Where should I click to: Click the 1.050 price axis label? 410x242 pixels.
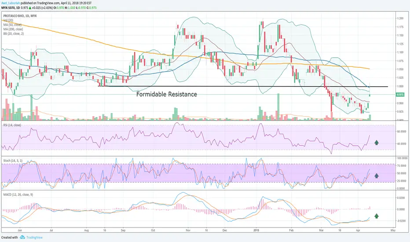pos(400,70)
